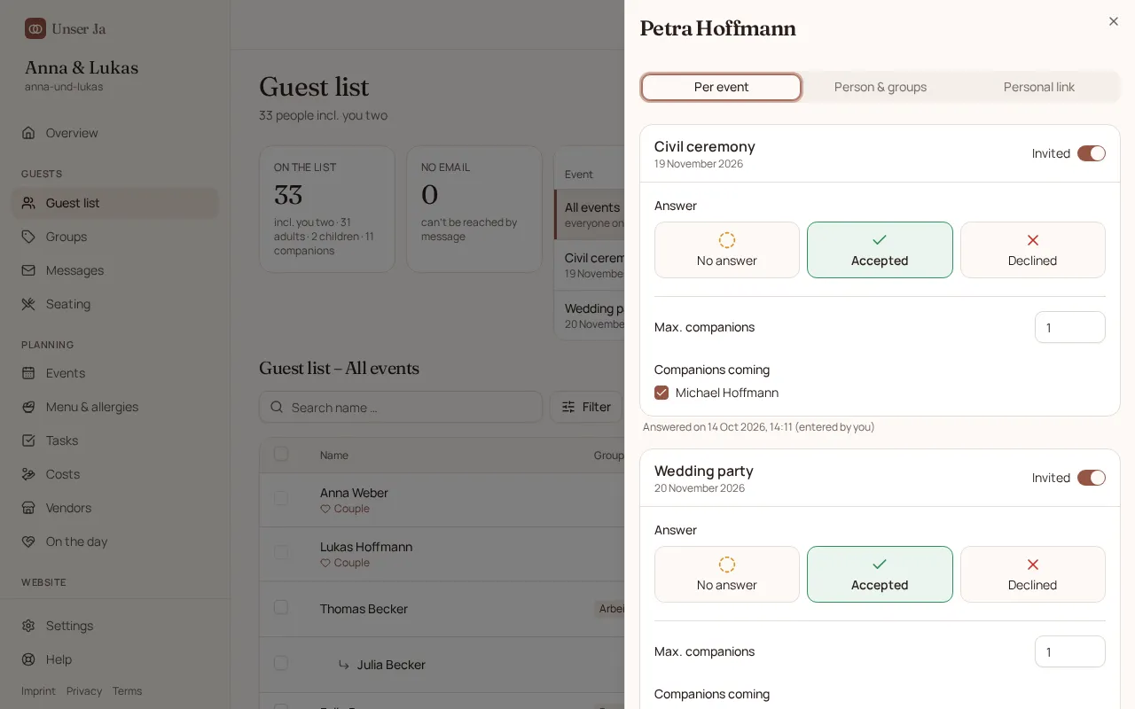
Task: Click the Tasks checklist icon
Action: tap(28, 440)
